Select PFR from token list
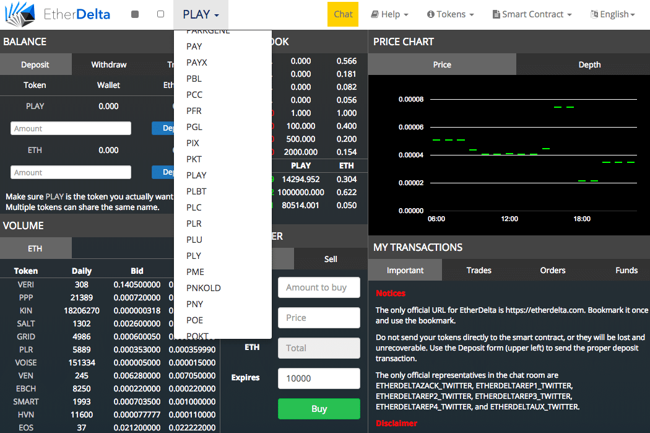Image resolution: width=650 pixels, height=433 pixels. coord(223,111)
